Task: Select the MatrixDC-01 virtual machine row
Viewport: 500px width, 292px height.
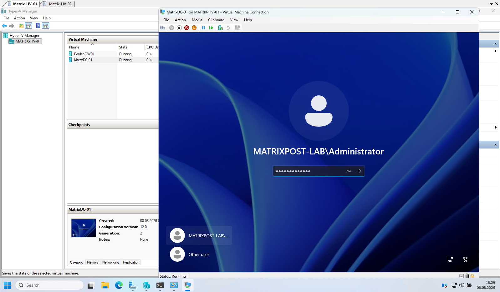Action: point(113,60)
